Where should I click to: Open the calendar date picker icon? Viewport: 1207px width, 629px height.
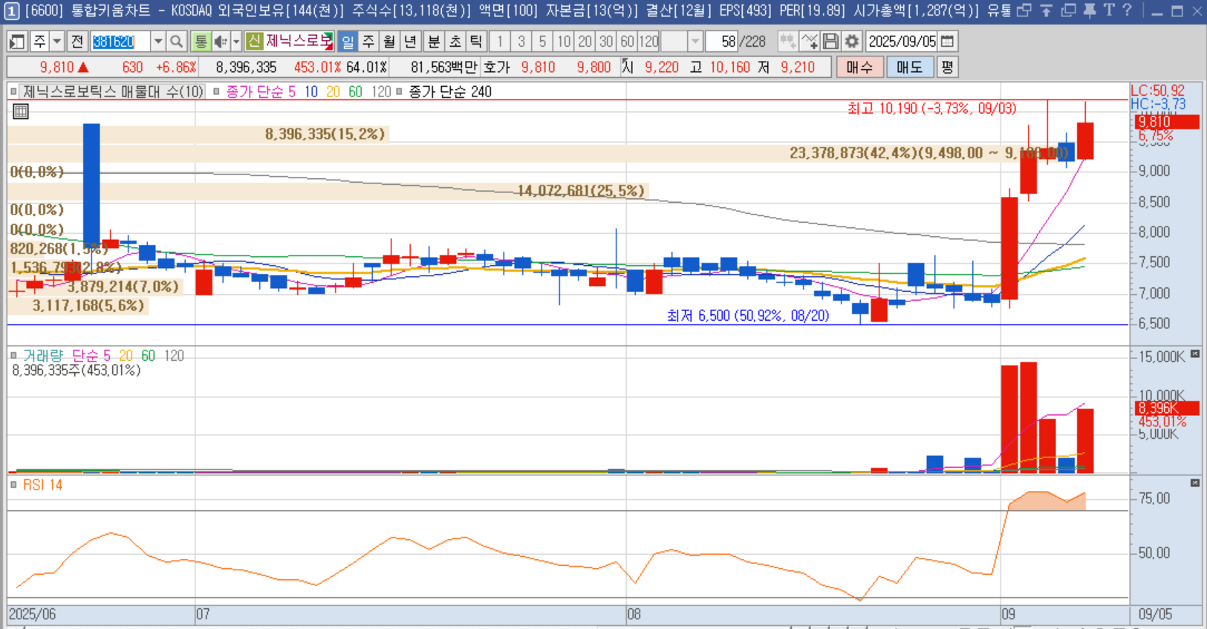pos(947,42)
